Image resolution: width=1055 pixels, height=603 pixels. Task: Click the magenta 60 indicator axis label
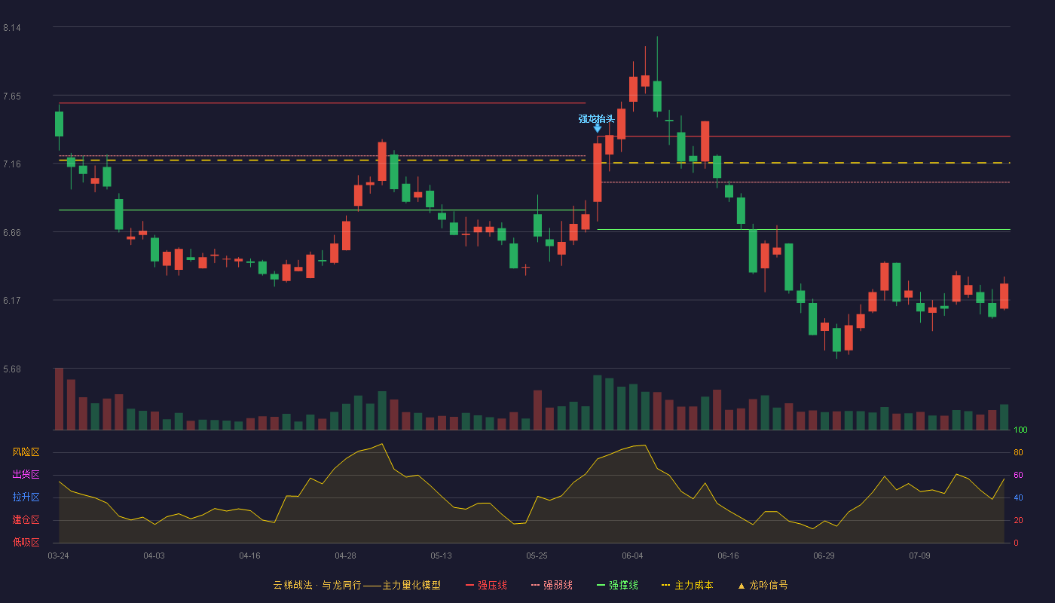point(1017,475)
